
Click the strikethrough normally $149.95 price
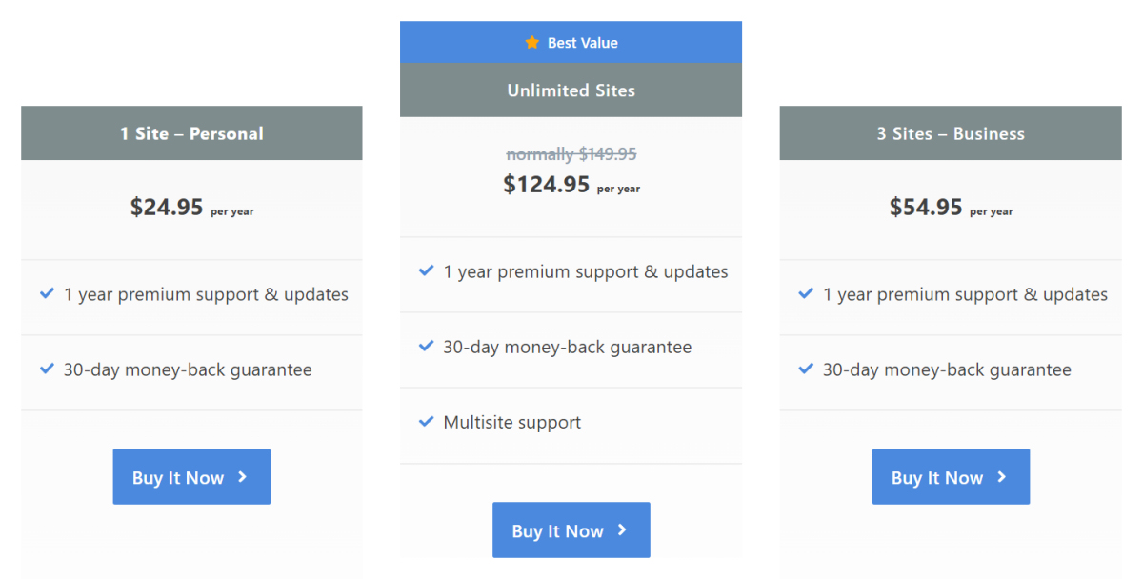(x=571, y=154)
